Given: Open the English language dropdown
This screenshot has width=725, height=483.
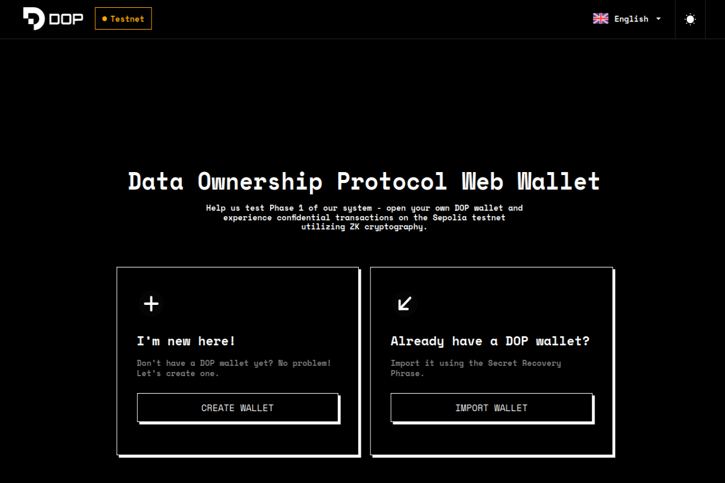Looking at the screenshot, I should click(627, 19).
